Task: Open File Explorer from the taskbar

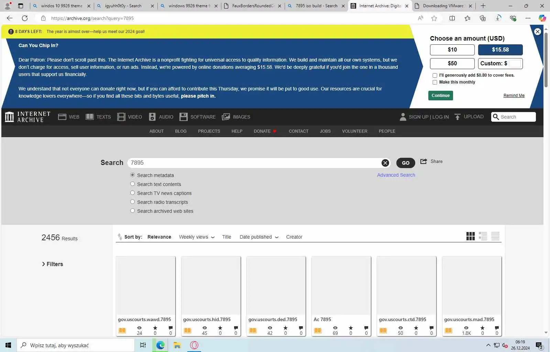Action: pos(177,345)
